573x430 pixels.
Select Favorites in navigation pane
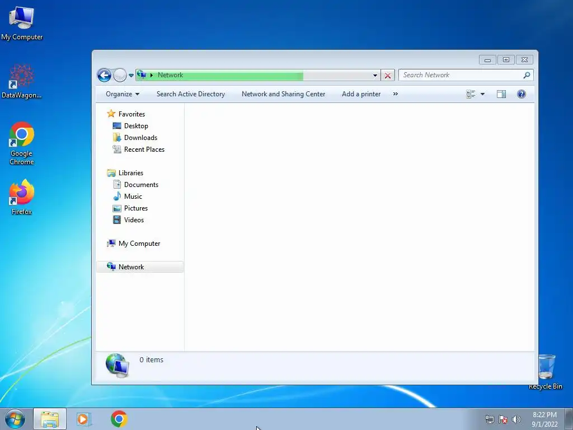tap(131, 114)
